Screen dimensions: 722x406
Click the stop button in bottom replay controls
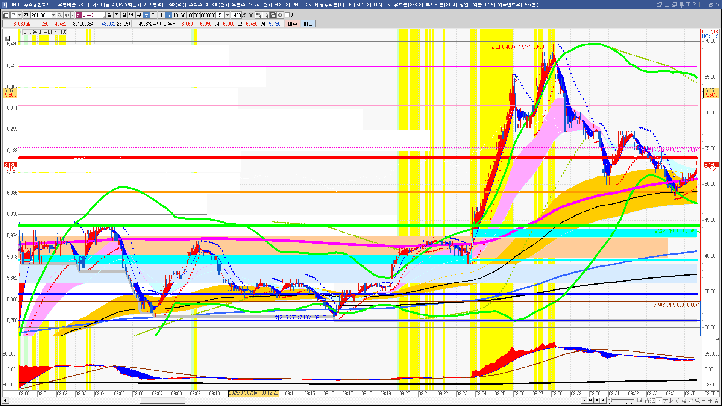(597, 401)
